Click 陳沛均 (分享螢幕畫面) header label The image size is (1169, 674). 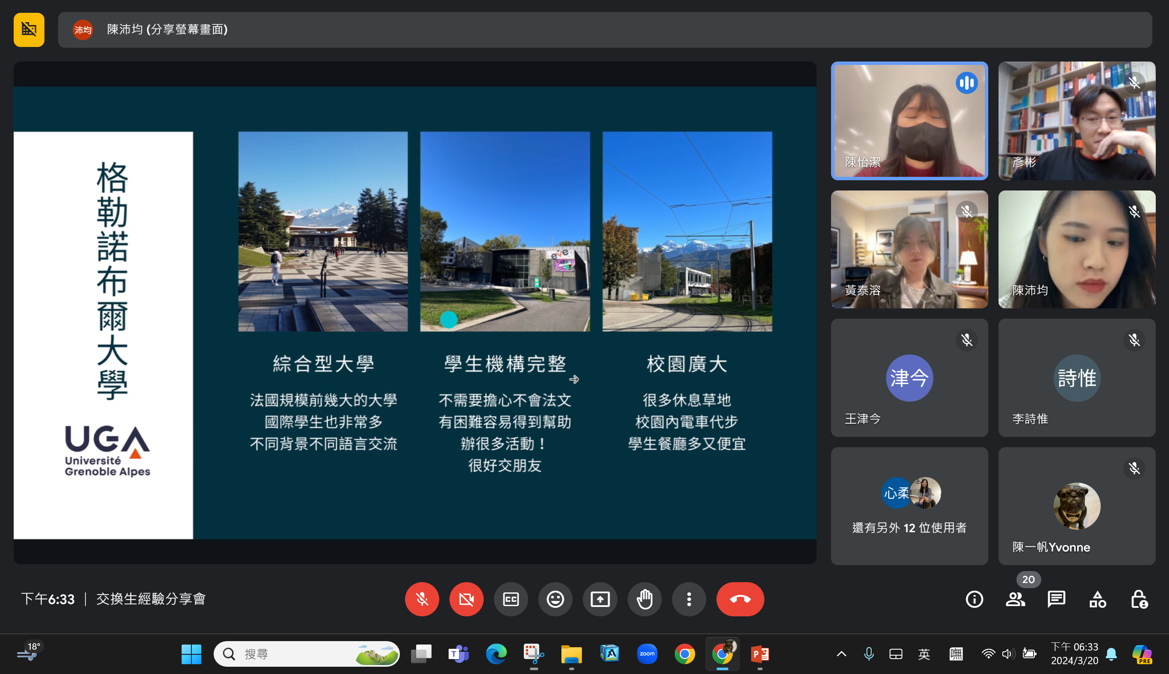tap(167, 29)
